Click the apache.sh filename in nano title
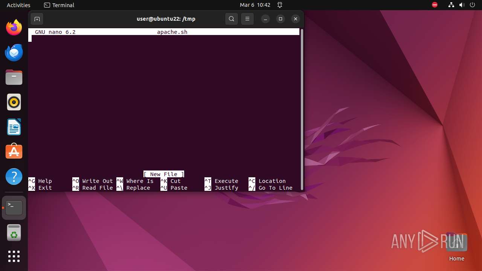 tap(172, 32)
